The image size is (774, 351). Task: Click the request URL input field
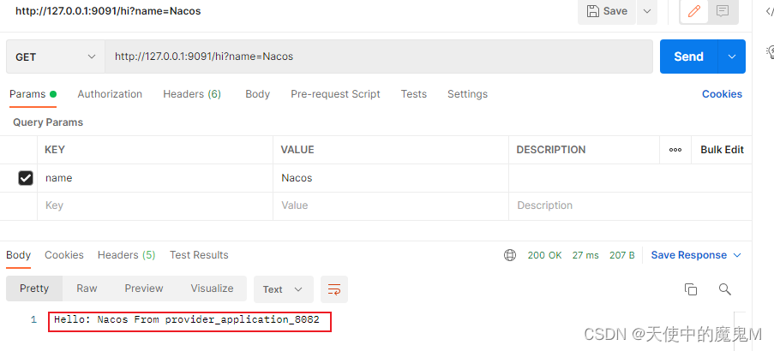tap(379, 57)
